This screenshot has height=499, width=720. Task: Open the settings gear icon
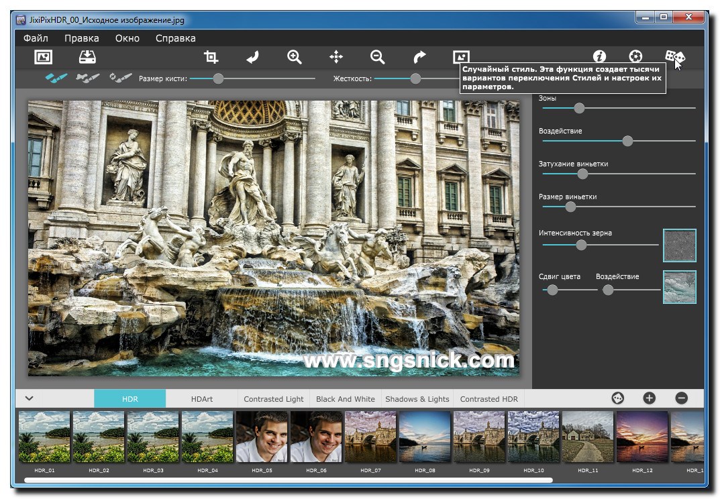pyautogui.click(x=635, y=56)
